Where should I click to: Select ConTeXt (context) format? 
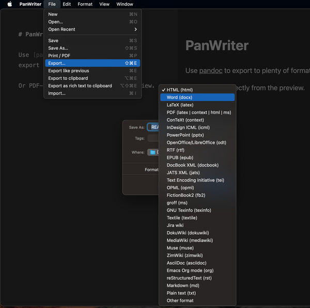tap(197, 120)
